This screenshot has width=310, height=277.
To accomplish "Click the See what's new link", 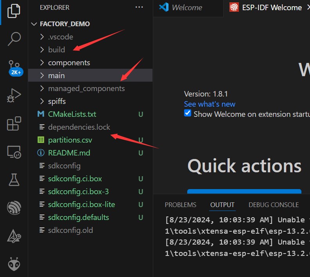I will (x=210, y=104).
